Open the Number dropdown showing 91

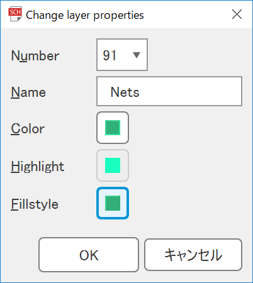click(122, 55)
